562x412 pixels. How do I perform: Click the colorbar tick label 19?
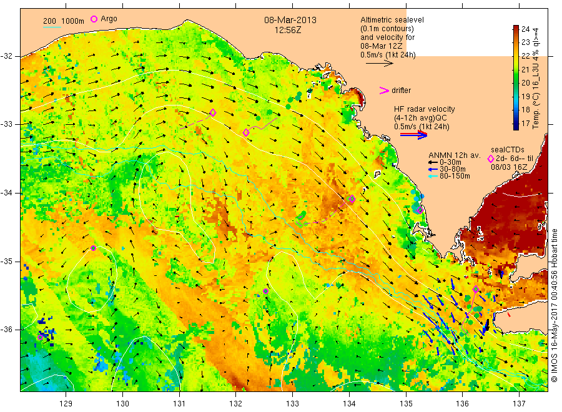[x=525, y=96]
